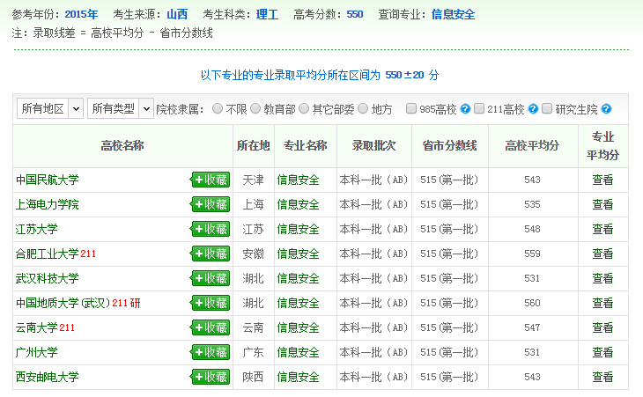The image size is (643, 397).
Task: Click the help icon next to 985高校
Action: (464, 109)
